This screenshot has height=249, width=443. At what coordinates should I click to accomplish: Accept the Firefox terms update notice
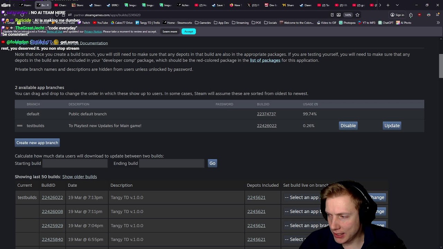(189, 31)
